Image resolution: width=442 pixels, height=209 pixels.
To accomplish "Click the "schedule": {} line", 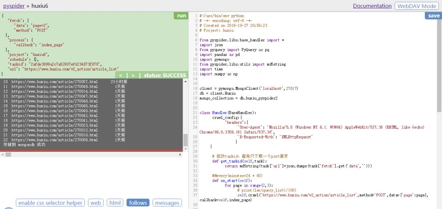I will pyautogui.click(x=23, y=59).
